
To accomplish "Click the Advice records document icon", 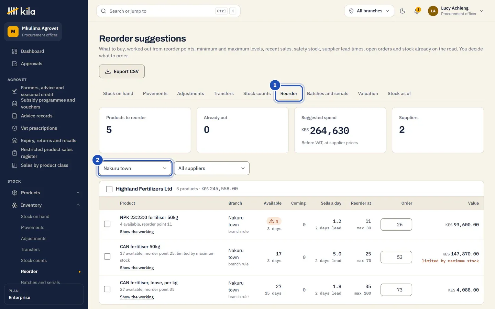I will tap(14, 116).
